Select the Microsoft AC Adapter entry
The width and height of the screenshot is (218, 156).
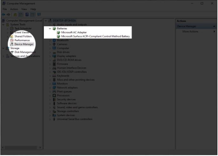tap(74, 32)
